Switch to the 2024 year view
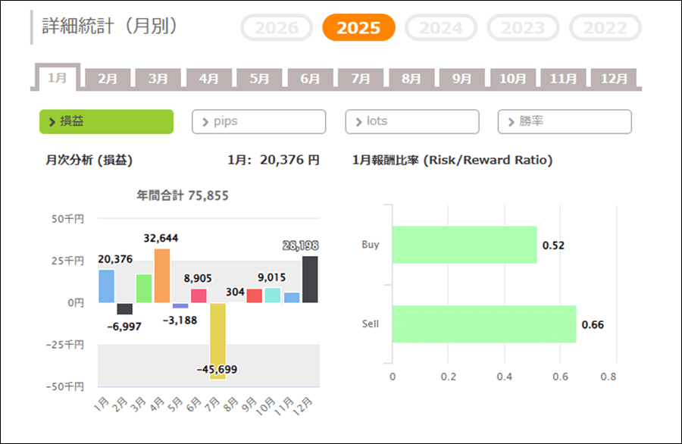The height and width of the screenshot is (444, 682). (x=441, y=28)
